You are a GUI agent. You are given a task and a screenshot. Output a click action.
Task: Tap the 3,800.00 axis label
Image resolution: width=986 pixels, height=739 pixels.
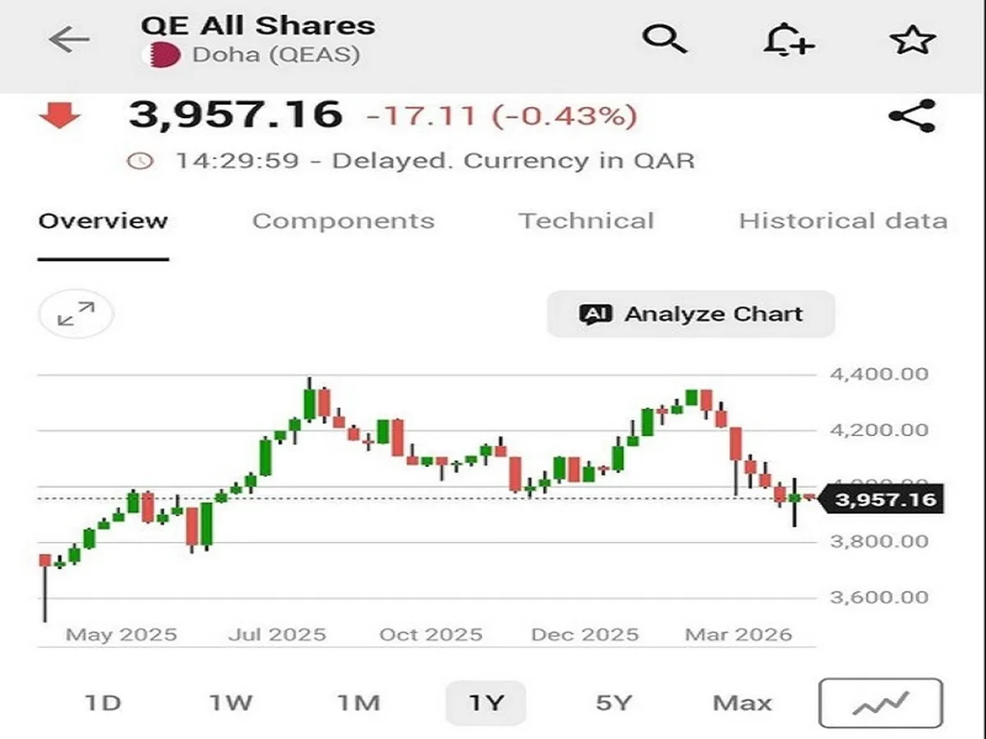(880, 542)
